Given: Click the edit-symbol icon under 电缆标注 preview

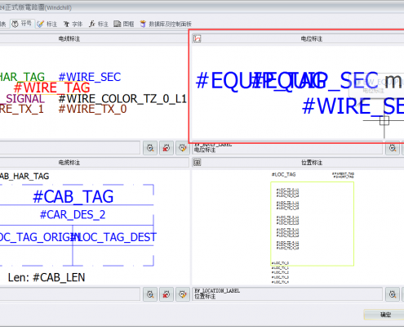Looking at the screenshot, I should [x=183, y=294].
